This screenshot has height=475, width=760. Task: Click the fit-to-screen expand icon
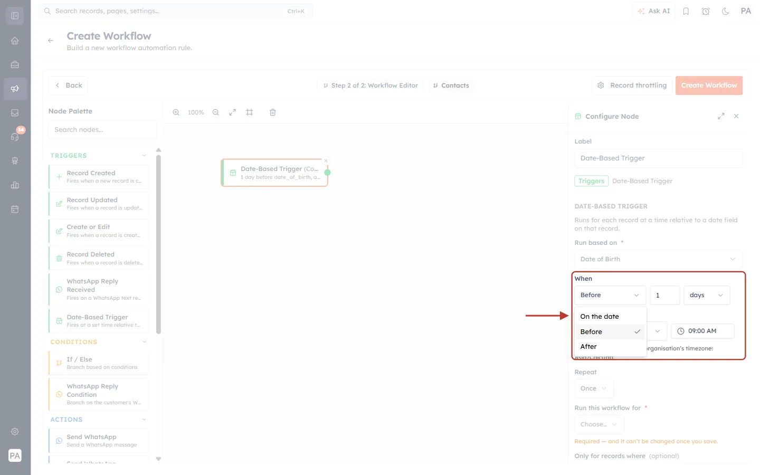pos(233,112)
